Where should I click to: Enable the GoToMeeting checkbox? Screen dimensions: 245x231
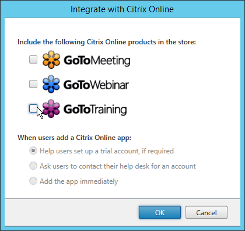coord(33,60)
